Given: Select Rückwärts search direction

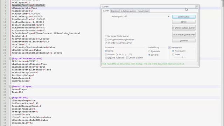Looking at the screenshot, I should [x=149, y=51].
